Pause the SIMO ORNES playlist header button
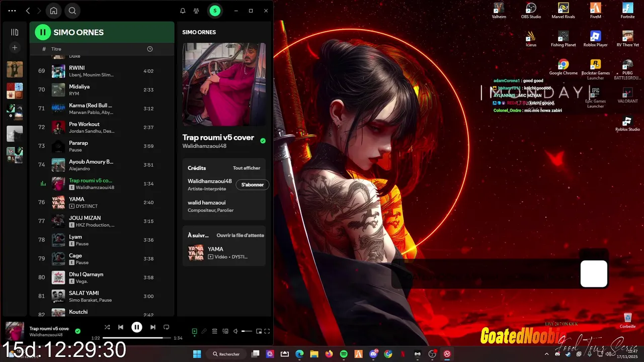Screen dimensions: 644x362 pos(43,32)
